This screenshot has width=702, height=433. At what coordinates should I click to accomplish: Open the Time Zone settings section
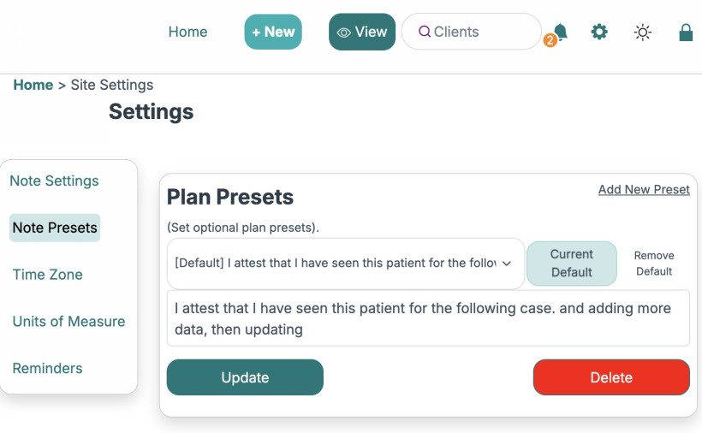[x=47, y=275]
